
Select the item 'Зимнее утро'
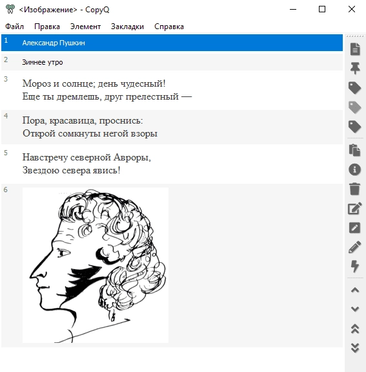click(172, 62)
